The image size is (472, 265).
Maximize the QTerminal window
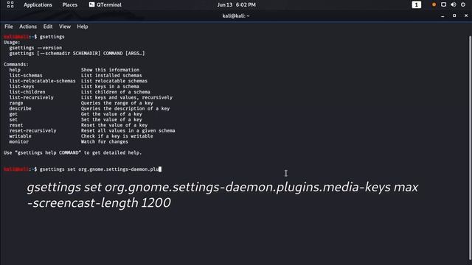tap(454, 15)
